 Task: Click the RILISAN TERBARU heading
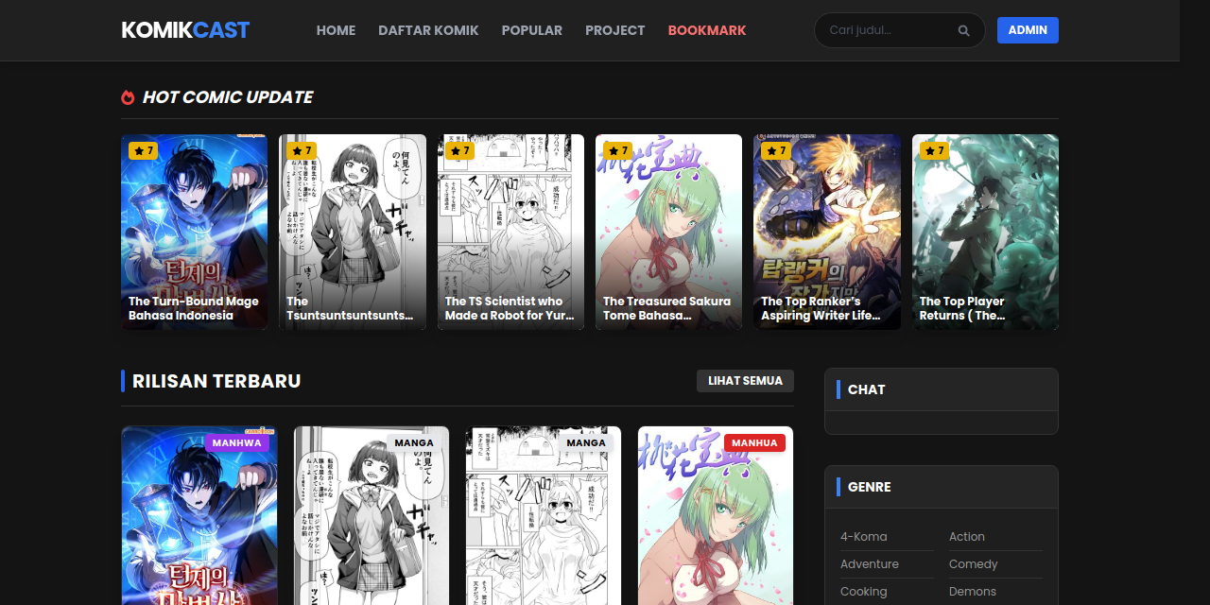coord(216,381)
